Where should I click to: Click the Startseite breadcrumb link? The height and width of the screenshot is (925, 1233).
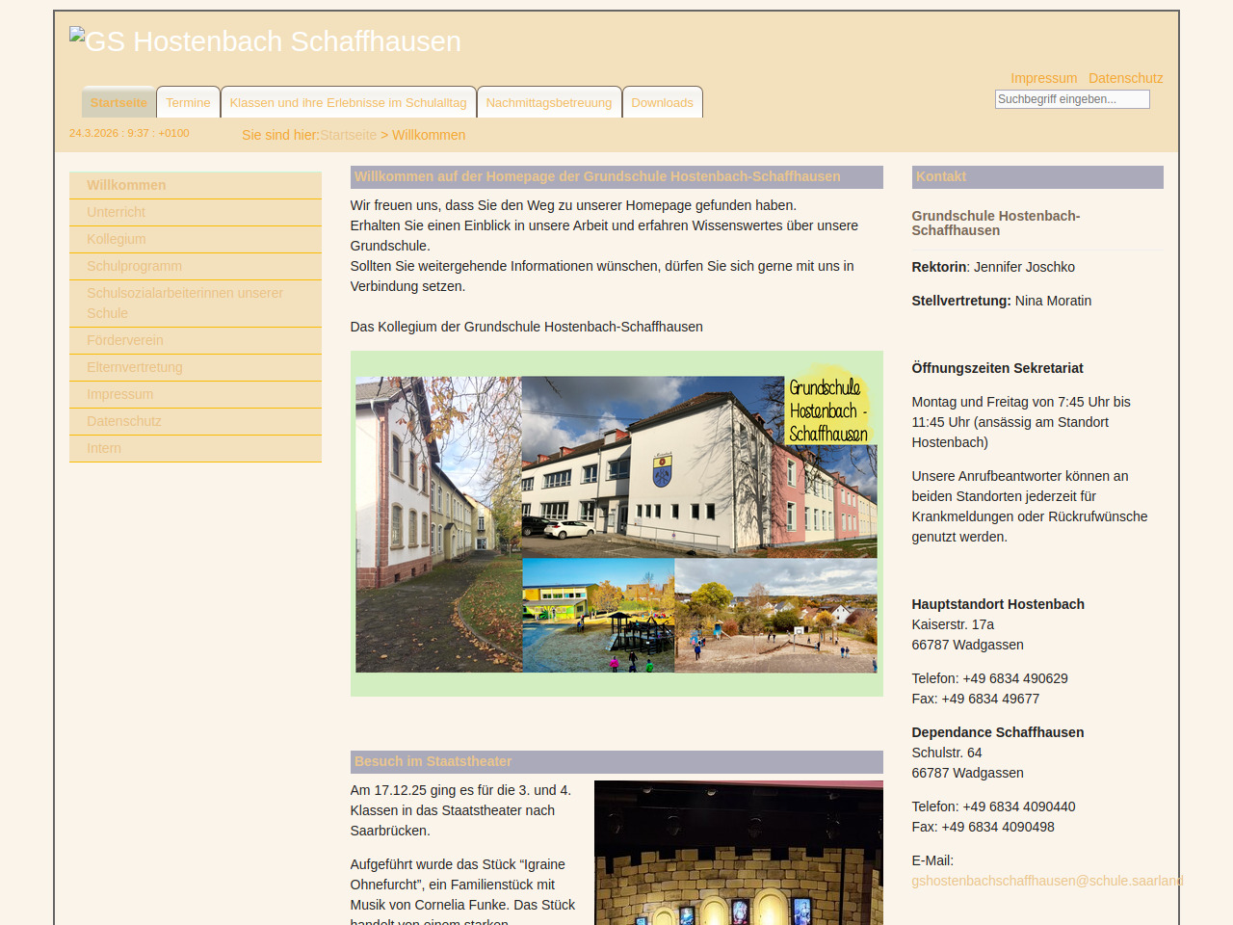coord(348,135)
